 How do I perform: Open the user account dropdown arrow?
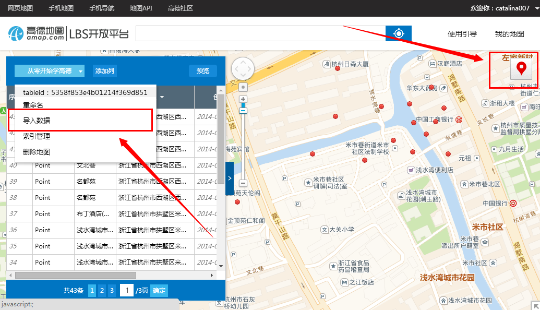tap(536, 8)
